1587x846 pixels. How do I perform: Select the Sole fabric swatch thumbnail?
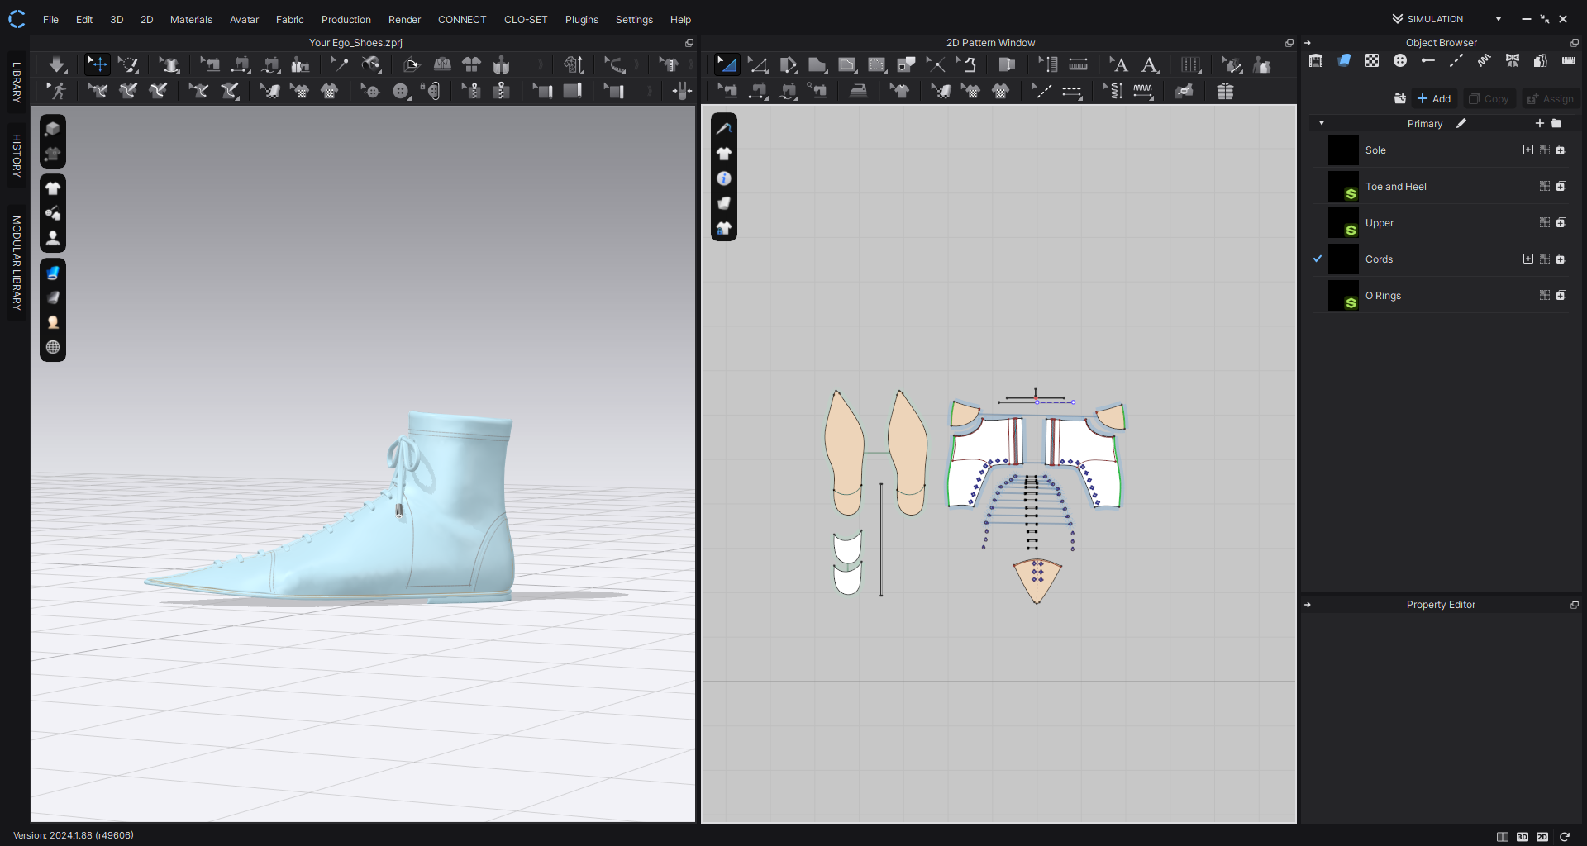pyautogui.click(x=1343, y=150)
